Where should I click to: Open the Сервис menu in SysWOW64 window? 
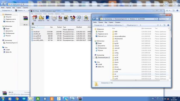(x=111, y=22)
